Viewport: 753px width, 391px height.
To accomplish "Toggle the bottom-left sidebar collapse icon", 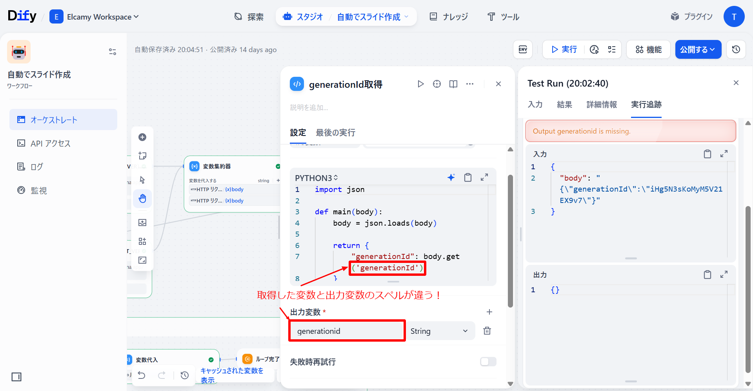I will [16, 377].
